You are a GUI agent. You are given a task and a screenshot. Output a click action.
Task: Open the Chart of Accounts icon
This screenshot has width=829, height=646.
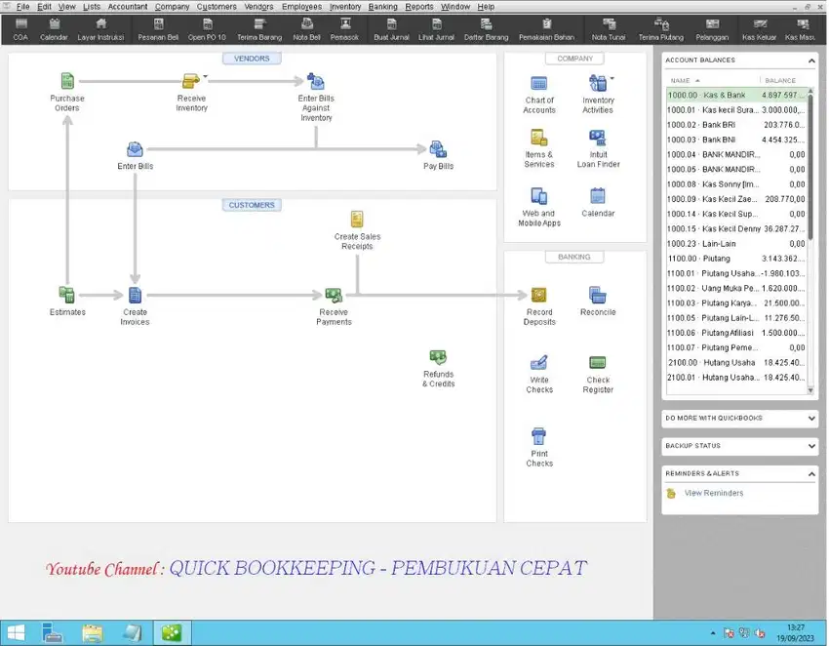538,84
